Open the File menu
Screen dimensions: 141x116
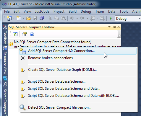click(x=7, y=12)
